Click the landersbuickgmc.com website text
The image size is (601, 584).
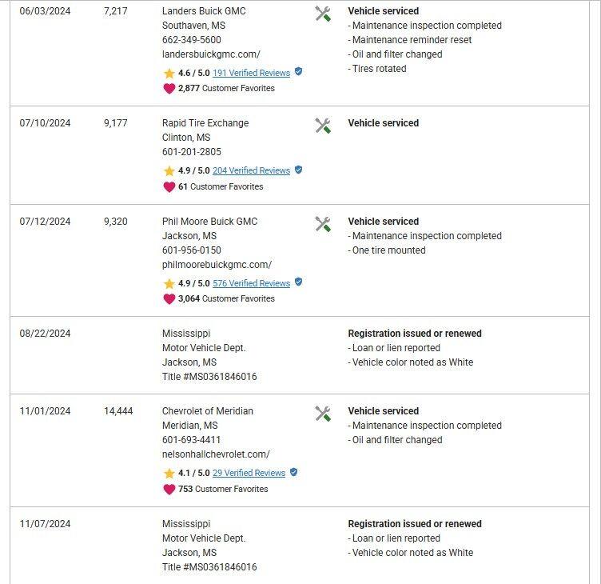click(211, 54)
